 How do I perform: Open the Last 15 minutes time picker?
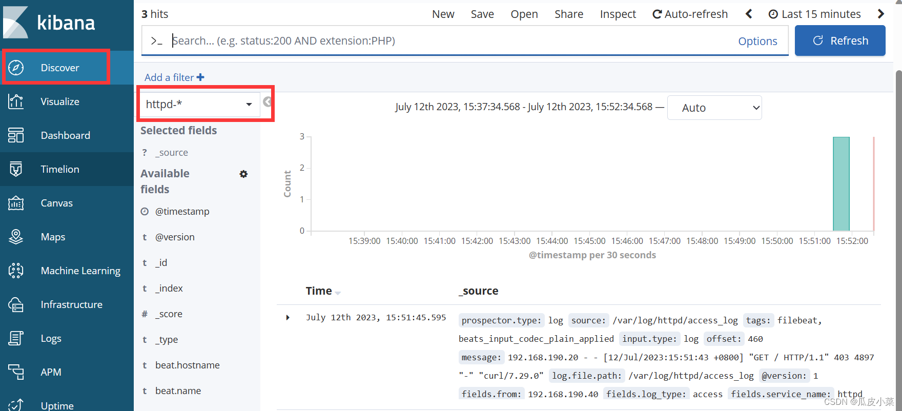click(x=815, y=14)
